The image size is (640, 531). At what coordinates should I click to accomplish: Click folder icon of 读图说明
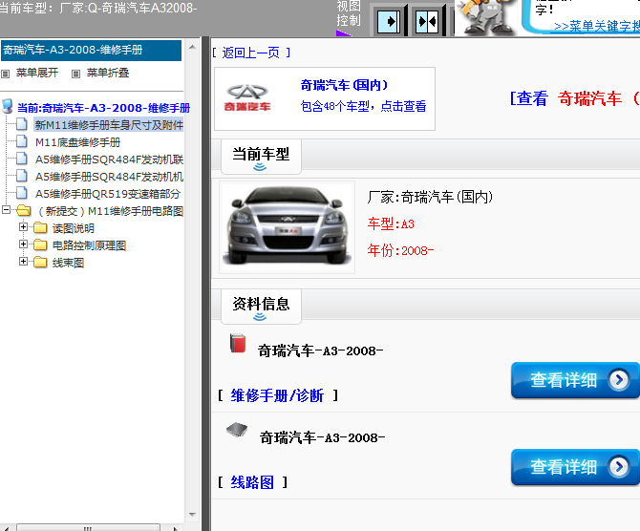(40, 227)
